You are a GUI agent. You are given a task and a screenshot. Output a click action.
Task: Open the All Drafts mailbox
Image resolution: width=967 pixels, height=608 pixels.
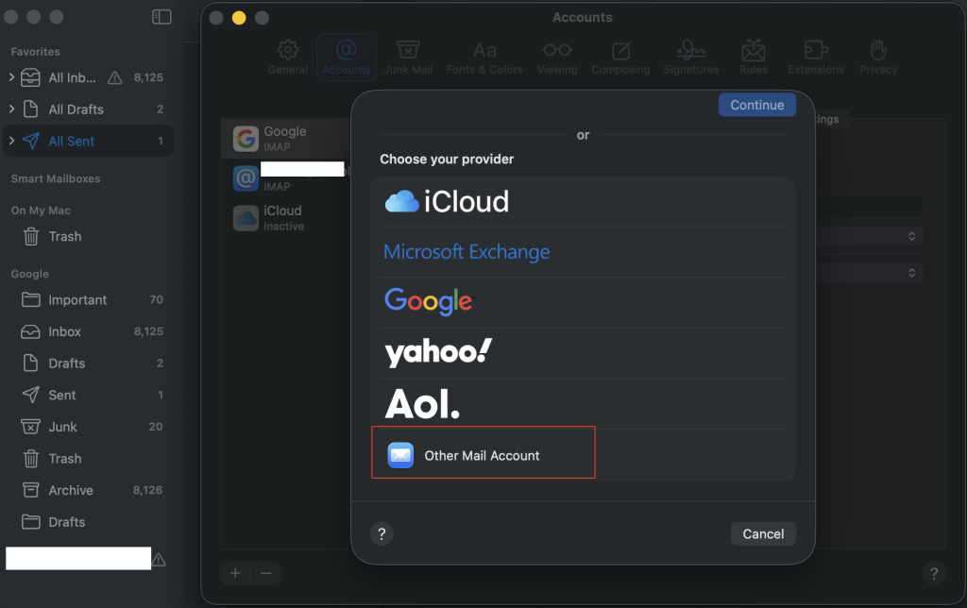(x=88, y=110)
